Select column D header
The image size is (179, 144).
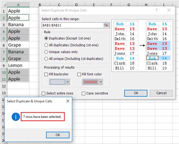[76, 5]
